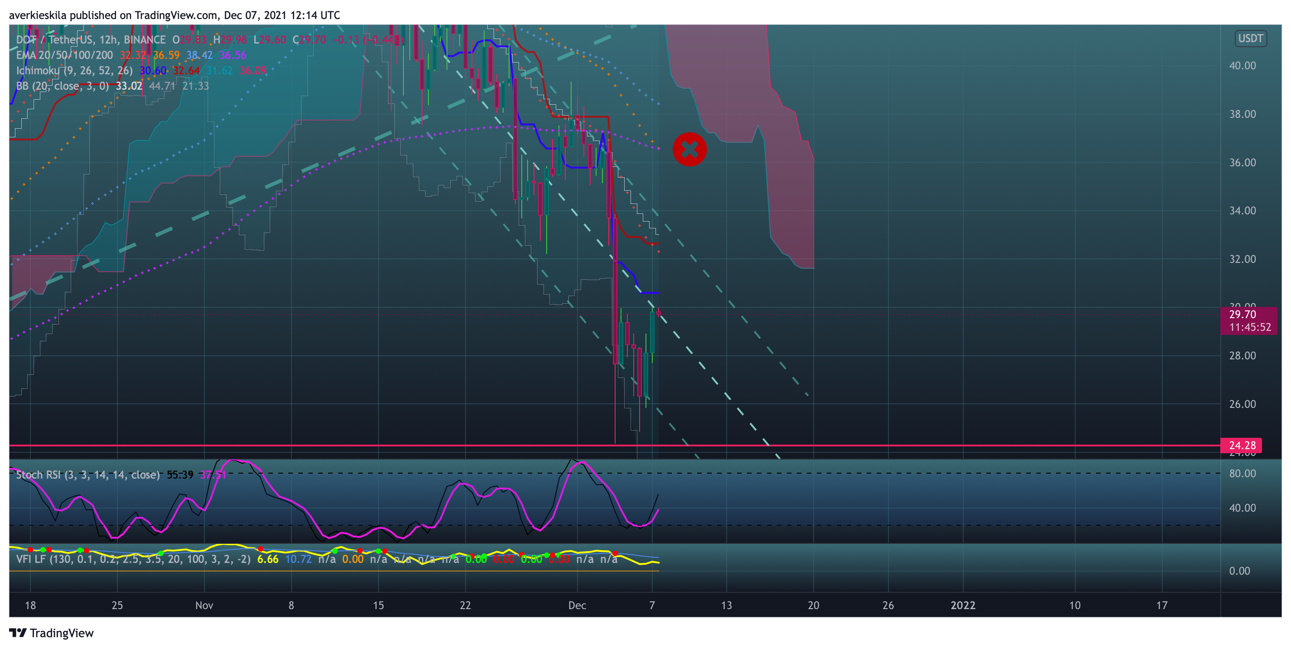Click the 34.00 price axis label
The width and height of the screenshot is (1291, 649).
click(x=1242, y=210)
